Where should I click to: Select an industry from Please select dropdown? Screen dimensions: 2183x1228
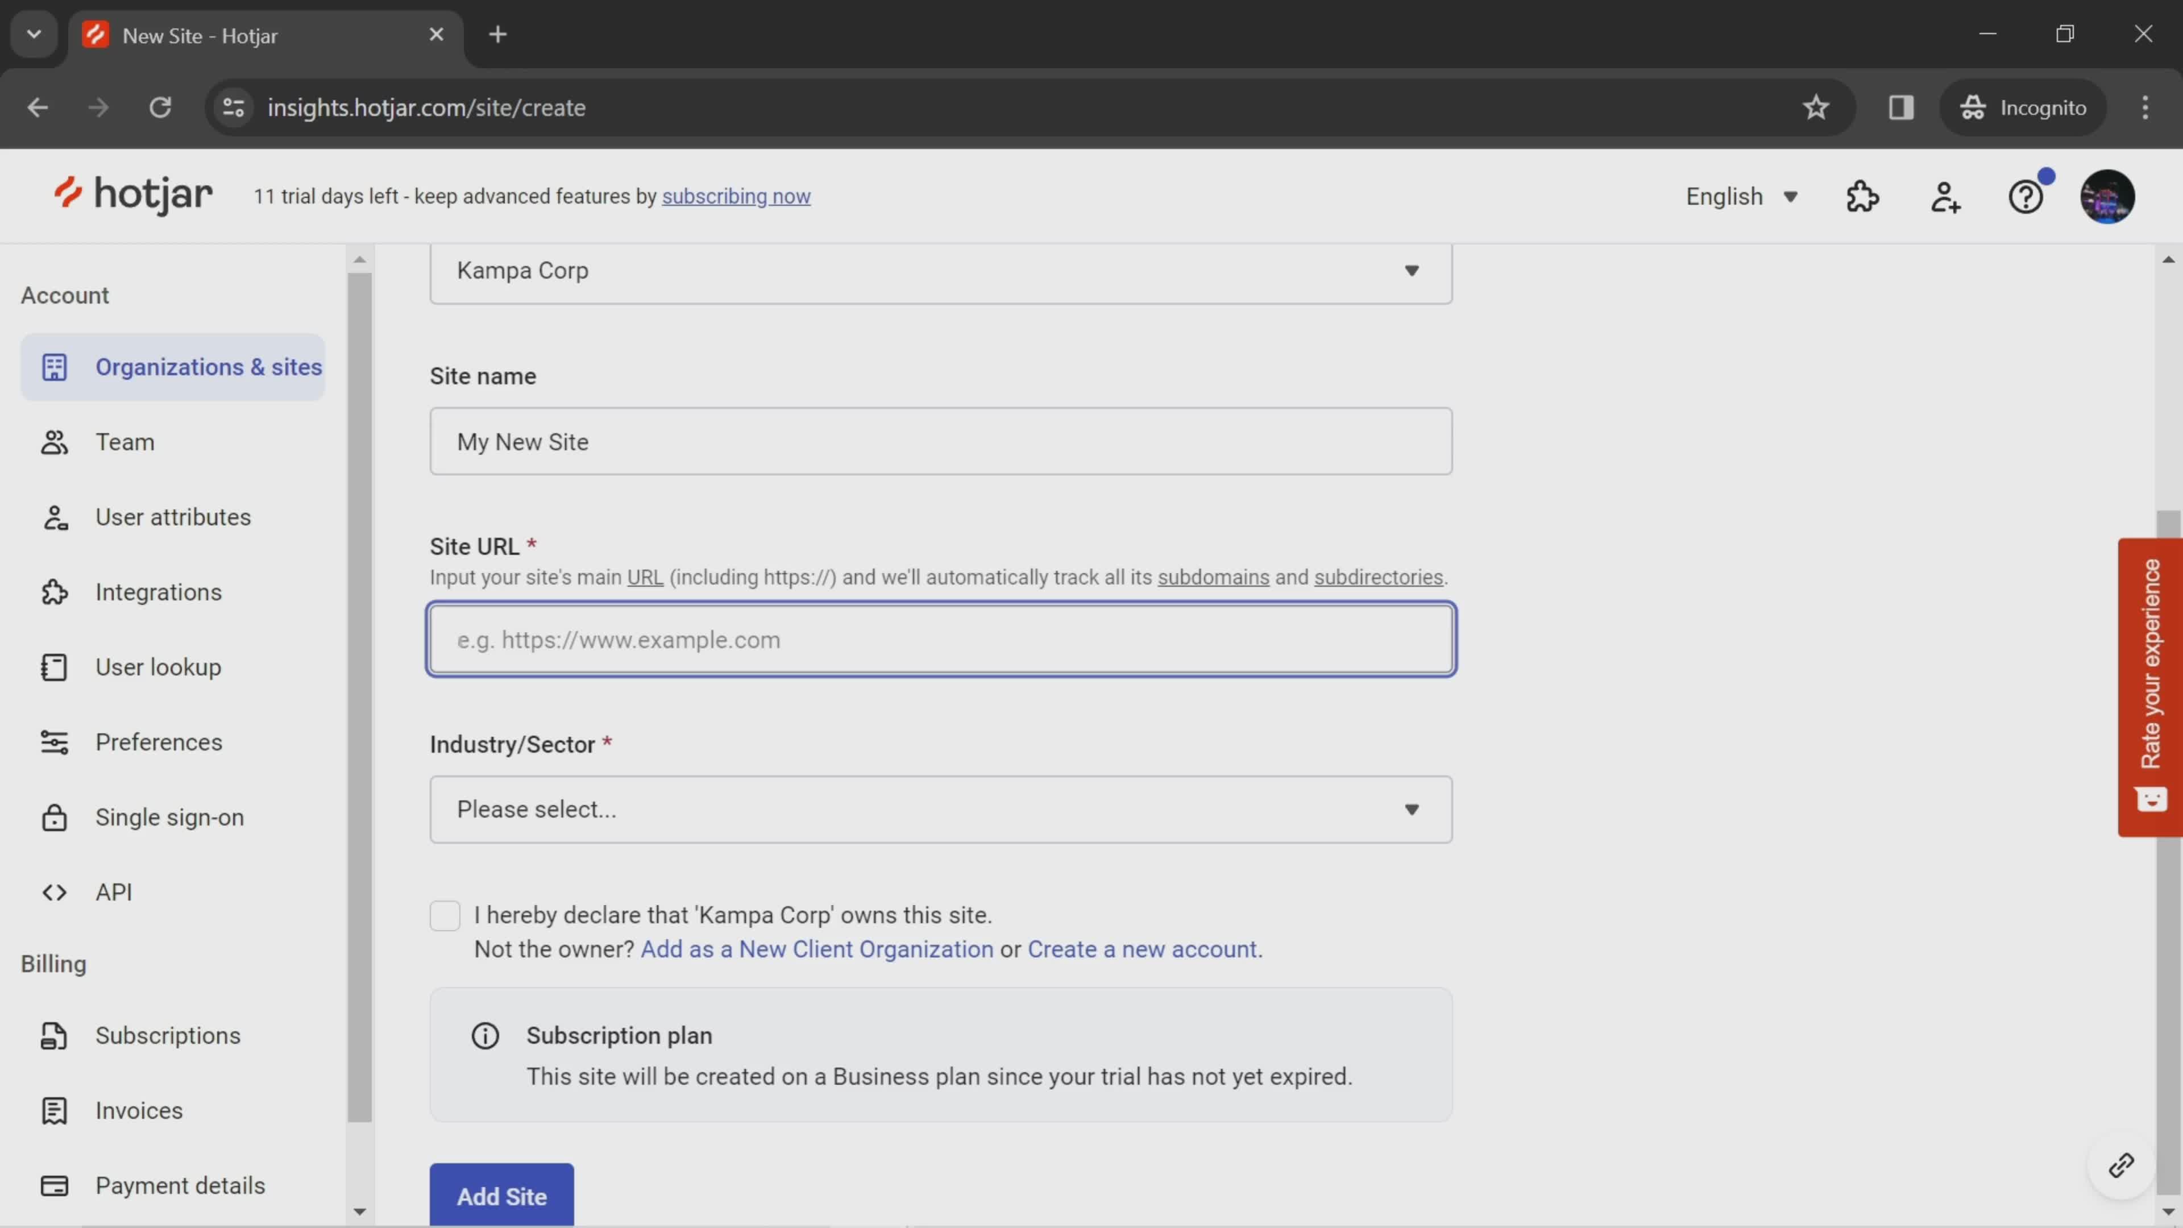pos(941,810)
